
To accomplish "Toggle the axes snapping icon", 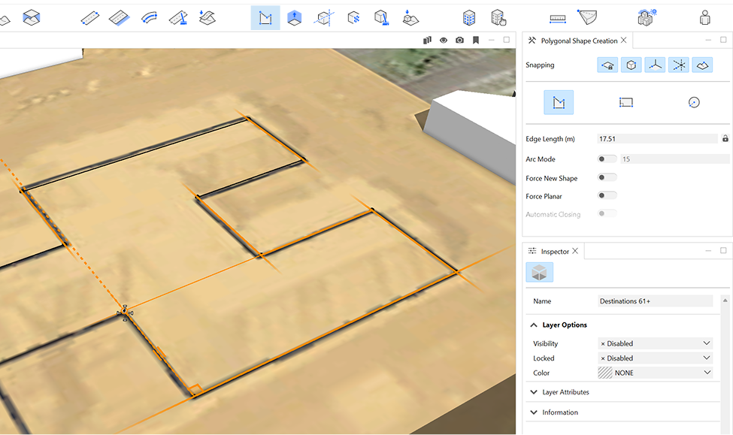I will (x=656, y=65).
